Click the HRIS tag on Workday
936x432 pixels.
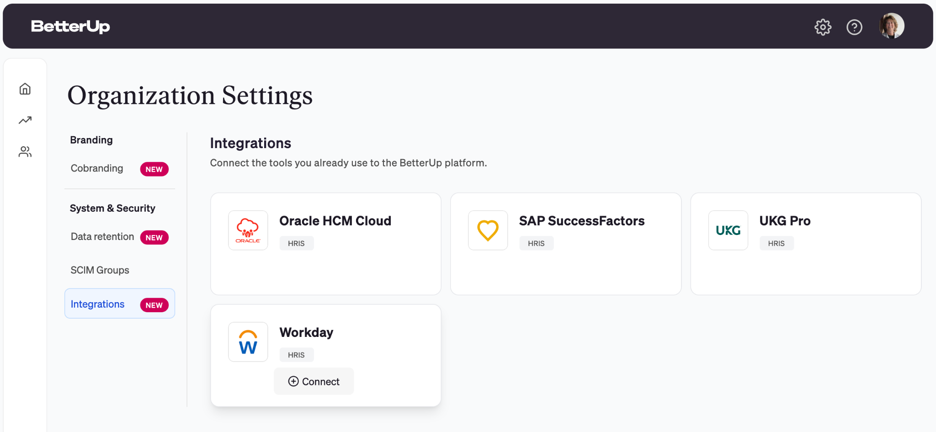click(297, 355)
